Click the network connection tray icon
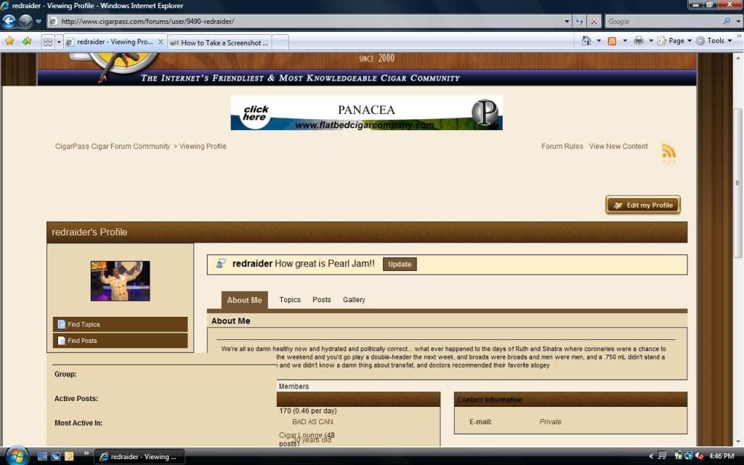 (689, 456)
